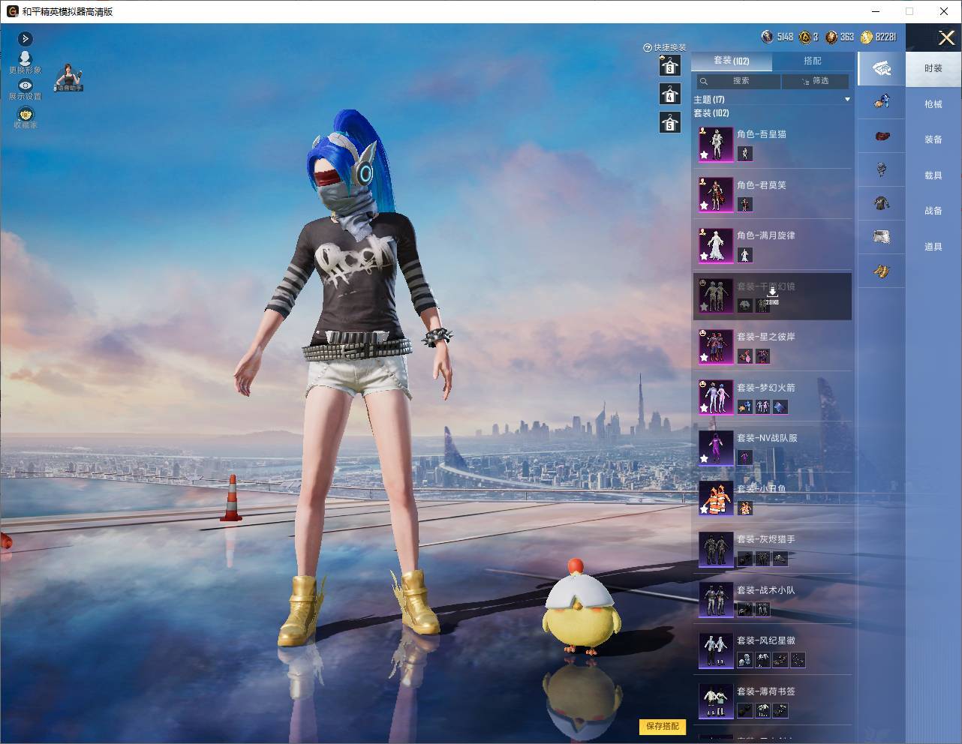Select quick outfit slot 3 hanger icon
962x744 pixels.
(669, 65)
